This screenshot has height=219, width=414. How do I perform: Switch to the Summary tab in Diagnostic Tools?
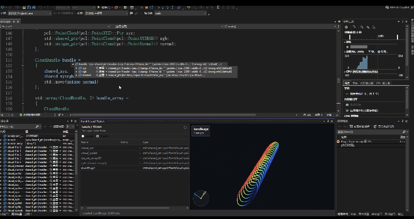point(347,83)
